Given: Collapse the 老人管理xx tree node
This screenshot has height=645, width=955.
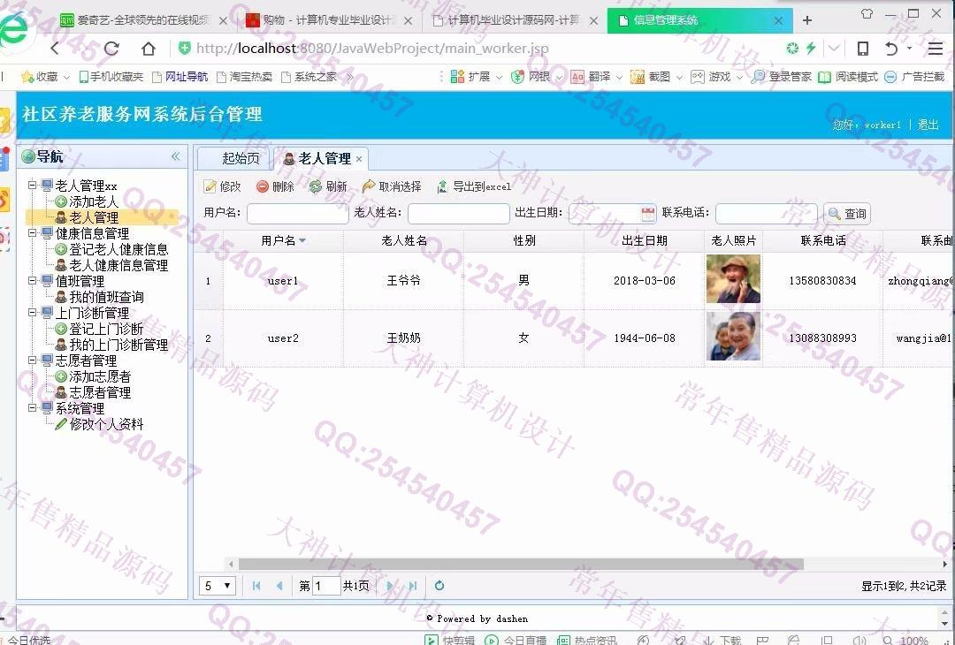Looking at the screenshot, I should [x=33, y=185].
